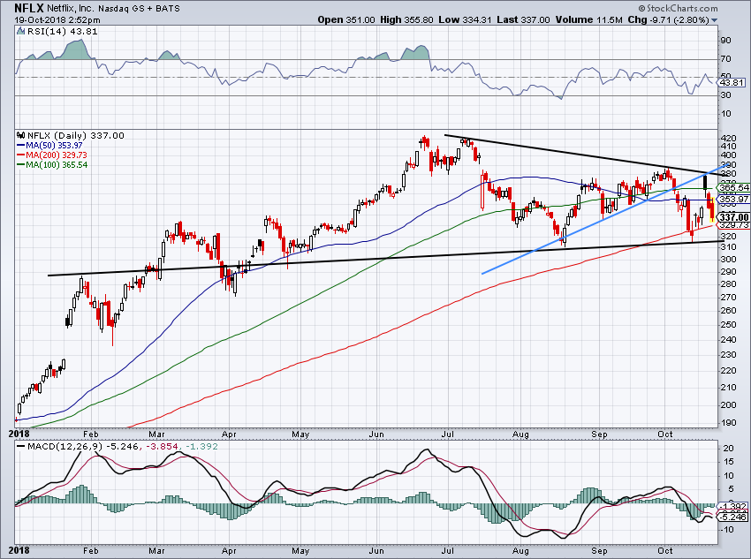Click the 43.81 RSI value tag on axis
Screen dimensions: 751x559
point(732,82)
